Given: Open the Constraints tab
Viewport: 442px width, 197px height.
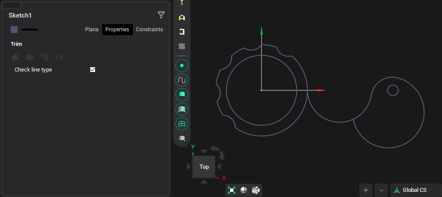Looking at the screenshot, I should (149, 30).
